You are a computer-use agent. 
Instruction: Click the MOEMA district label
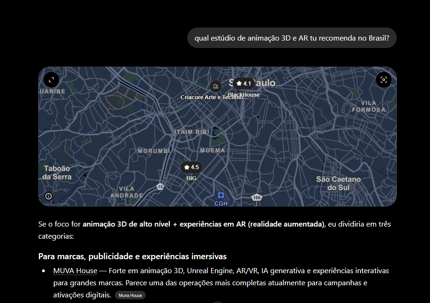click(x=212, y=151)
